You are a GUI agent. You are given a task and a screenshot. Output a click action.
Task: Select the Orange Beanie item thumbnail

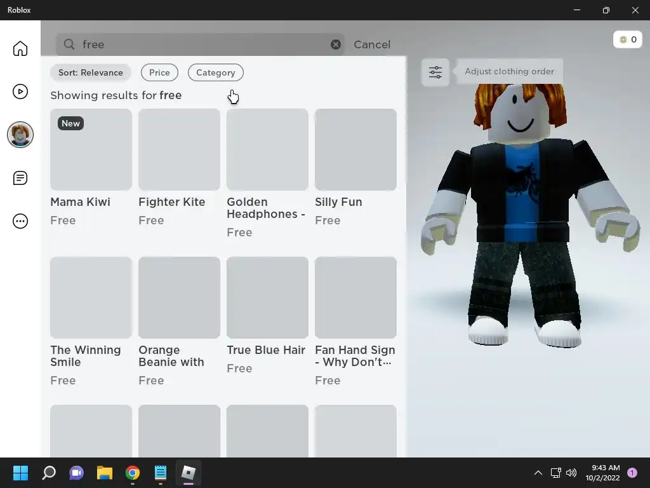(179, 297)
